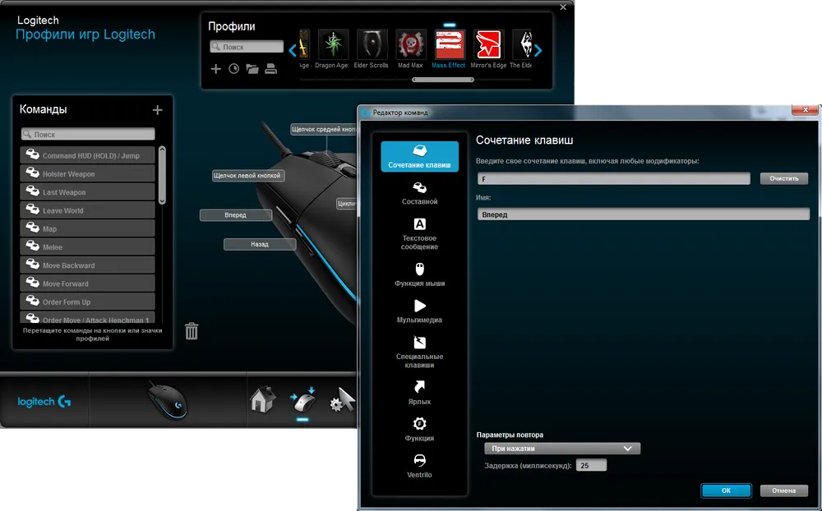
Task: Open the При нажатии repeat options dropdown
Action: point(561,449)
